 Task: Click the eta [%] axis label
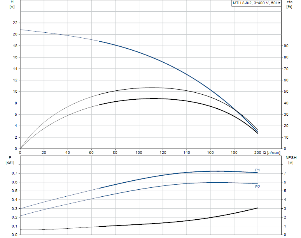(x=289, y=4)
